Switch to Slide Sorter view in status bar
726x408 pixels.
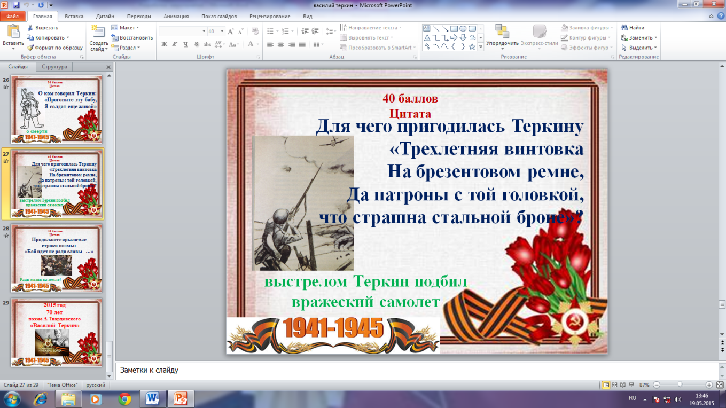(x=615, y=385)
